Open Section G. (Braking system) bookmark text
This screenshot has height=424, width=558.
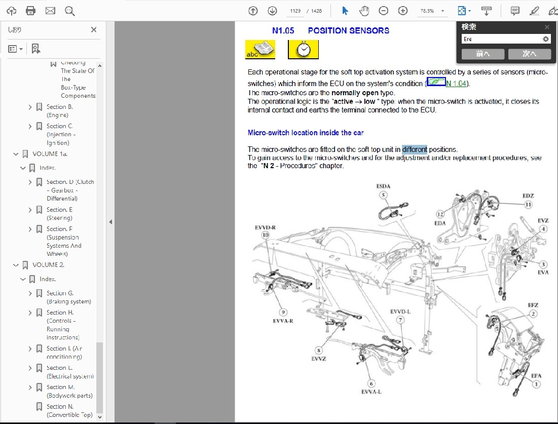click(x=69, y=297)
